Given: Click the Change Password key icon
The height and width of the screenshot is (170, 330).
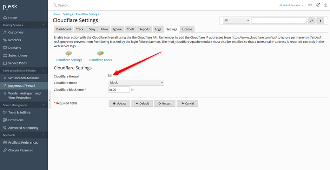Looking at the screenshot, I should 5,150.
